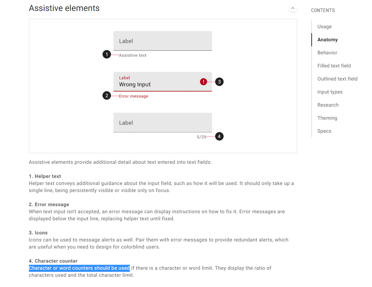
Task: Click the numbered marker 1 annotation badge
Action: point(107,54)
